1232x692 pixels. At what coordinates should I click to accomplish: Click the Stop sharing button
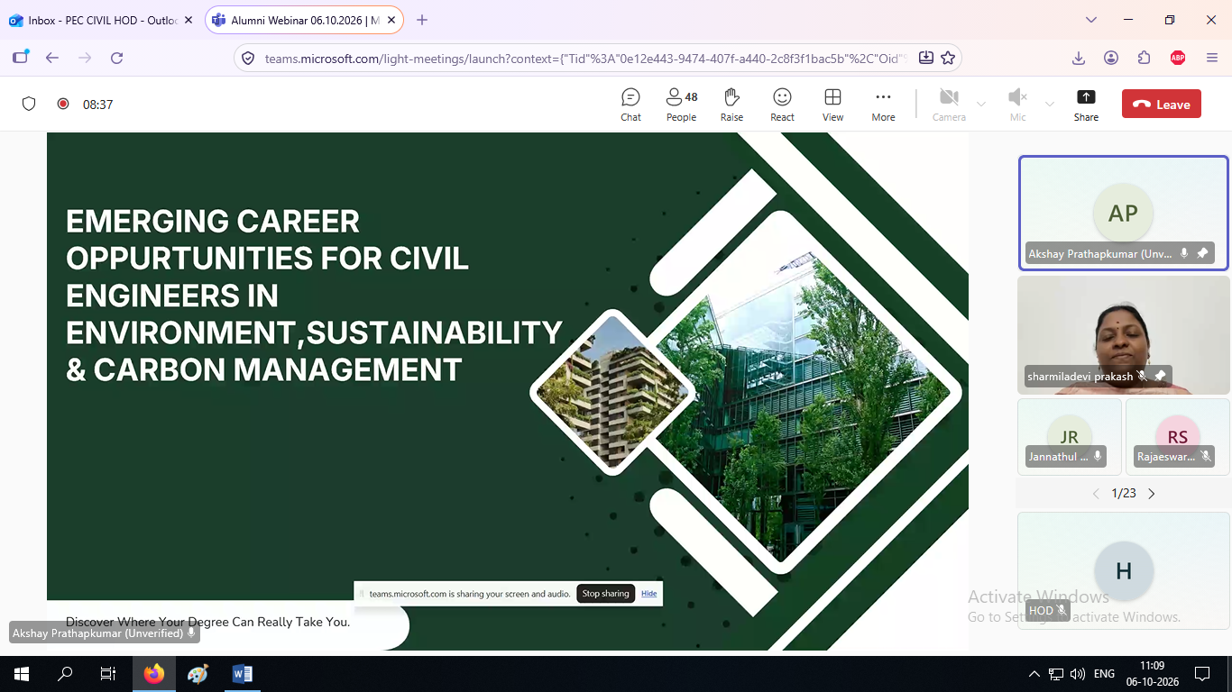point(605,594)
